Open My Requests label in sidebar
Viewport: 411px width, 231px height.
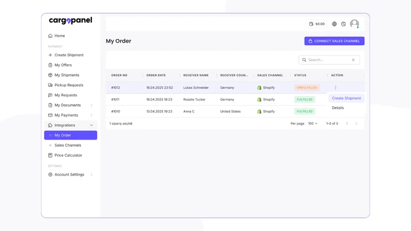click(66, 95)
